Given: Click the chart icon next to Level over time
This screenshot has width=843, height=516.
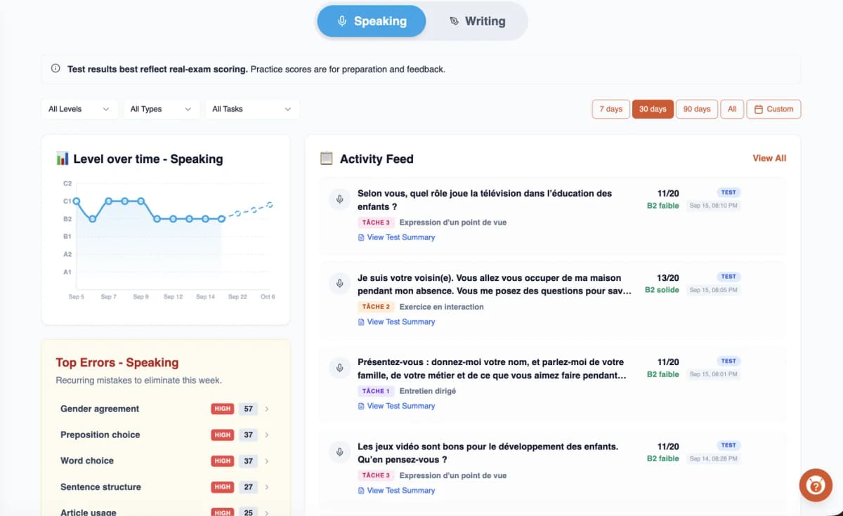Looking at the screenshot, I should (63, 159).
